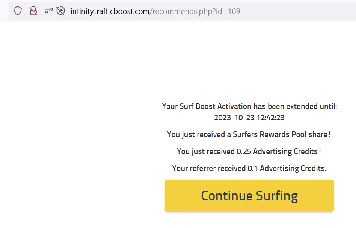This screenshot has width=356, height=228.
Task: Click 'Advertising Credits.' in the referrer line
Action: tap(293, 168)
